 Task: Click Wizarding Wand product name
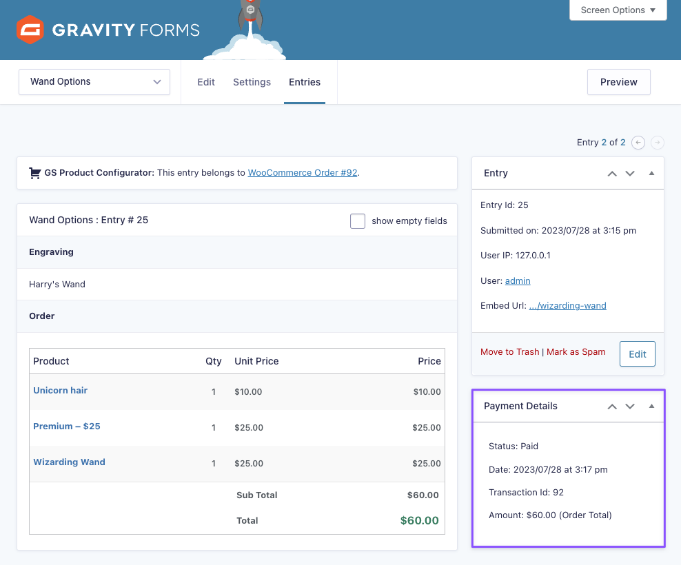(70, 462)
